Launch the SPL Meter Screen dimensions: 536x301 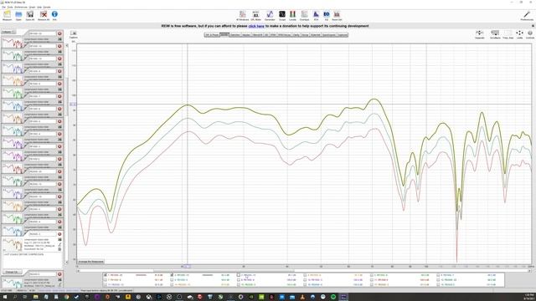[x=255, y=15]
